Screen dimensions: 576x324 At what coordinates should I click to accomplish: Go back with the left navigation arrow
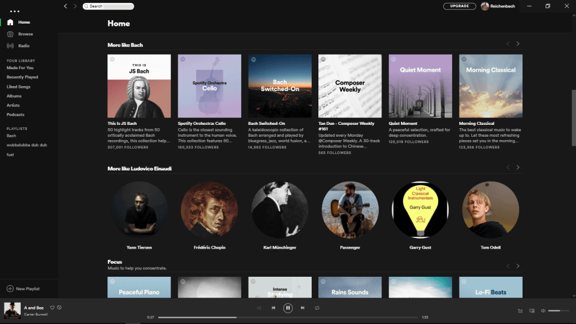[x=65, y=6]
